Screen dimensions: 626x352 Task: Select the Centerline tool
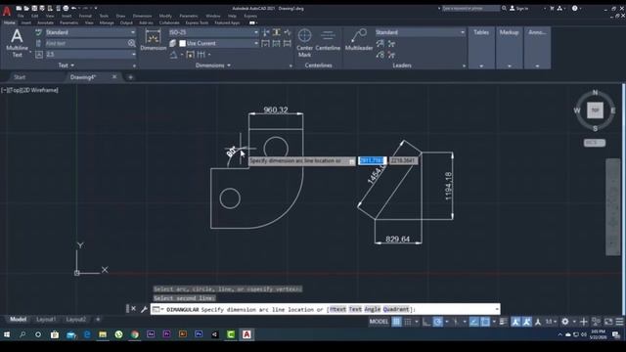328,40
